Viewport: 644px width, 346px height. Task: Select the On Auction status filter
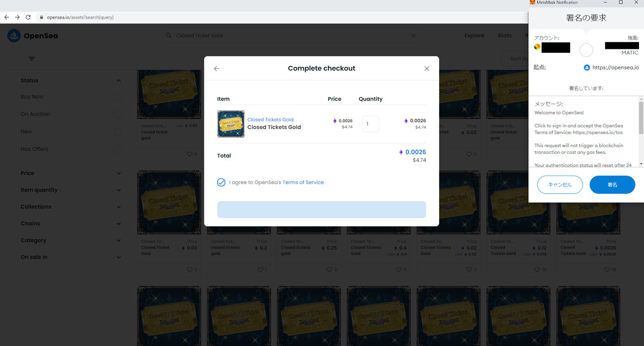pos(118,114)
